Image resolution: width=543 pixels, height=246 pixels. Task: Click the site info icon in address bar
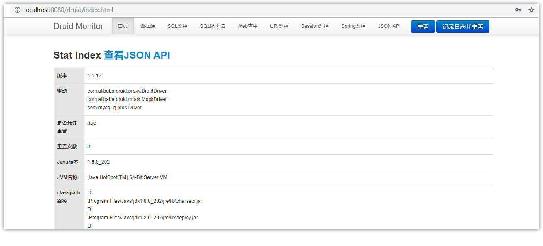coord(17,10)
